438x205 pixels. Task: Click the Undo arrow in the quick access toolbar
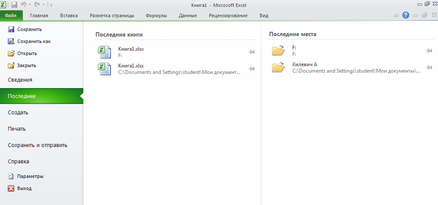tap(24, 5)
